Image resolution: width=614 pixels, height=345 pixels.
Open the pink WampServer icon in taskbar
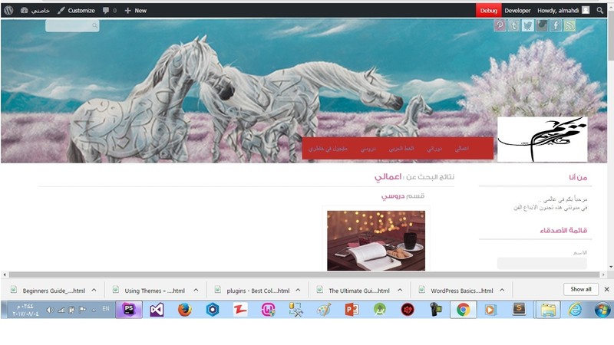(x=268, y=310)
